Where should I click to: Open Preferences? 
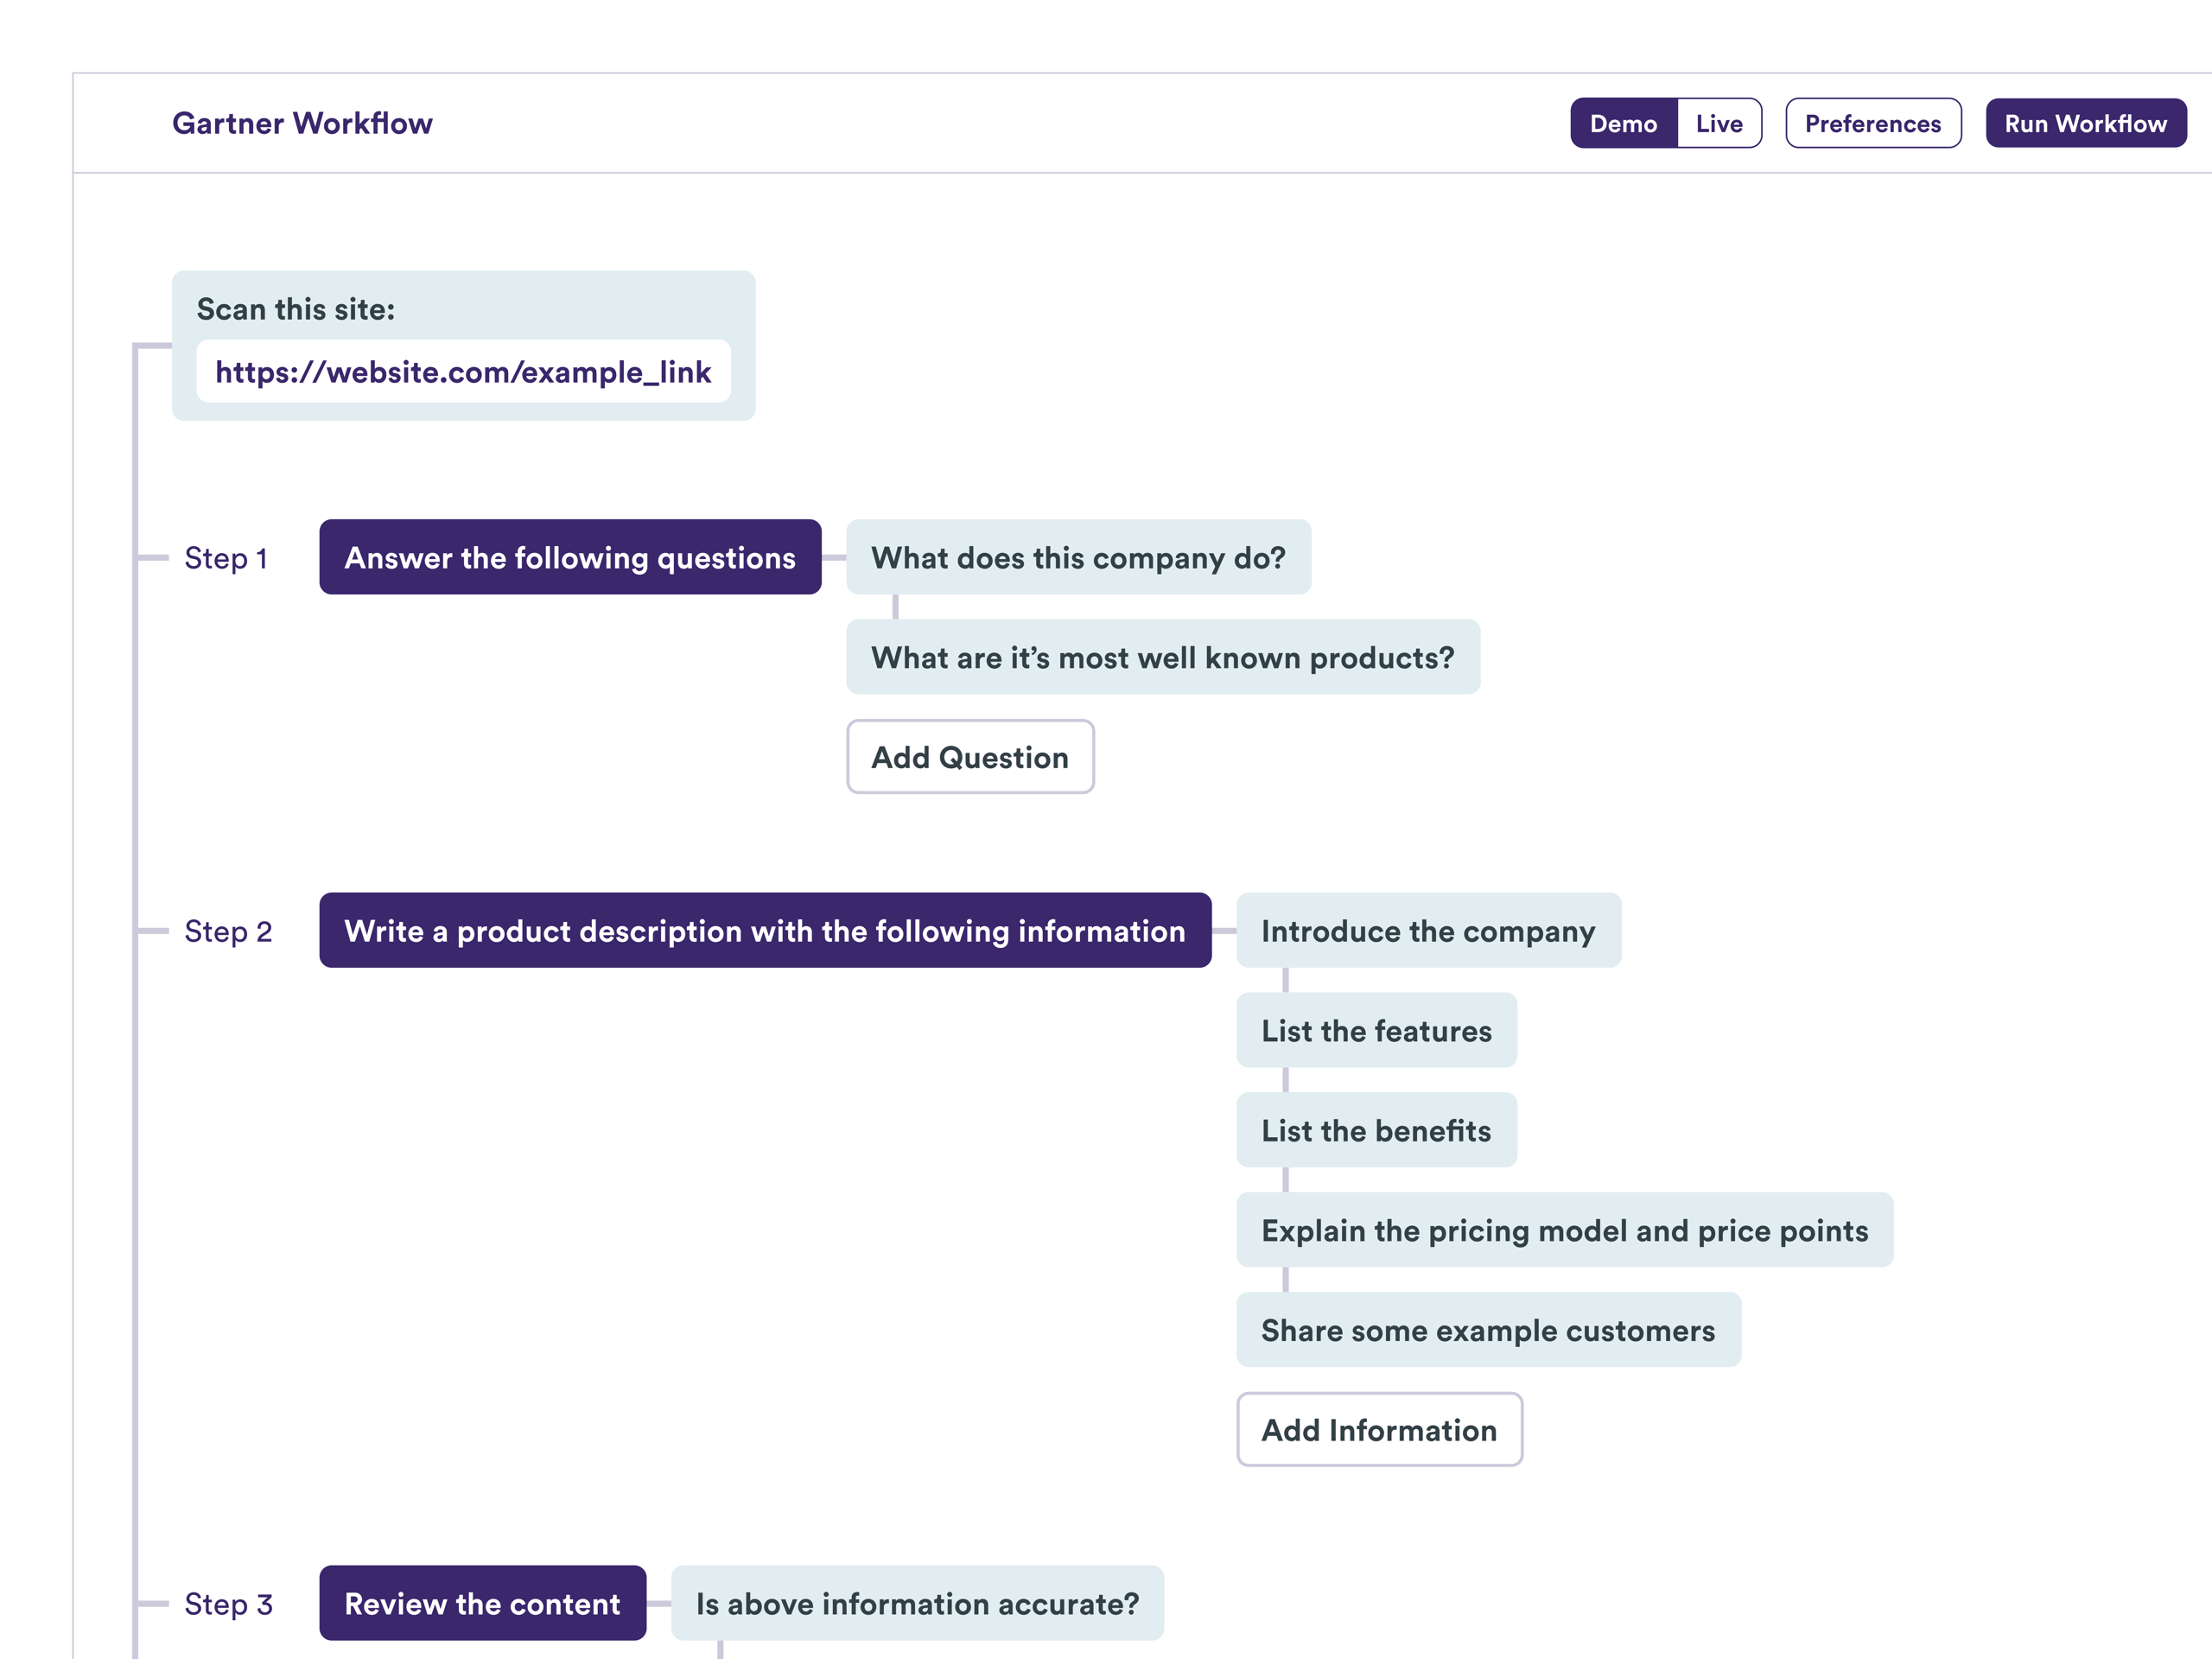click(x=1873, y=123)
